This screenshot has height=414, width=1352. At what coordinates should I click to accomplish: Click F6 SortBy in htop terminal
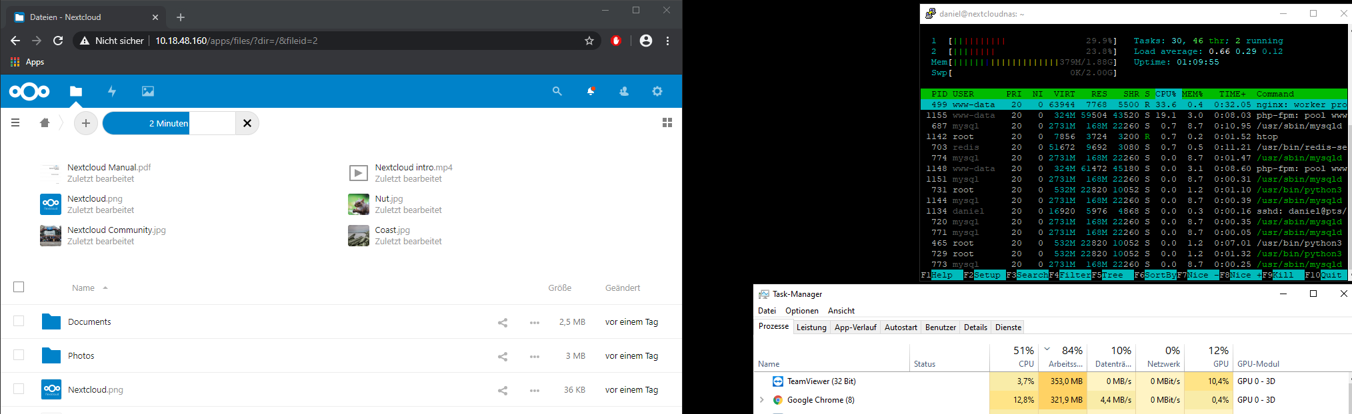pos(1155,275)
